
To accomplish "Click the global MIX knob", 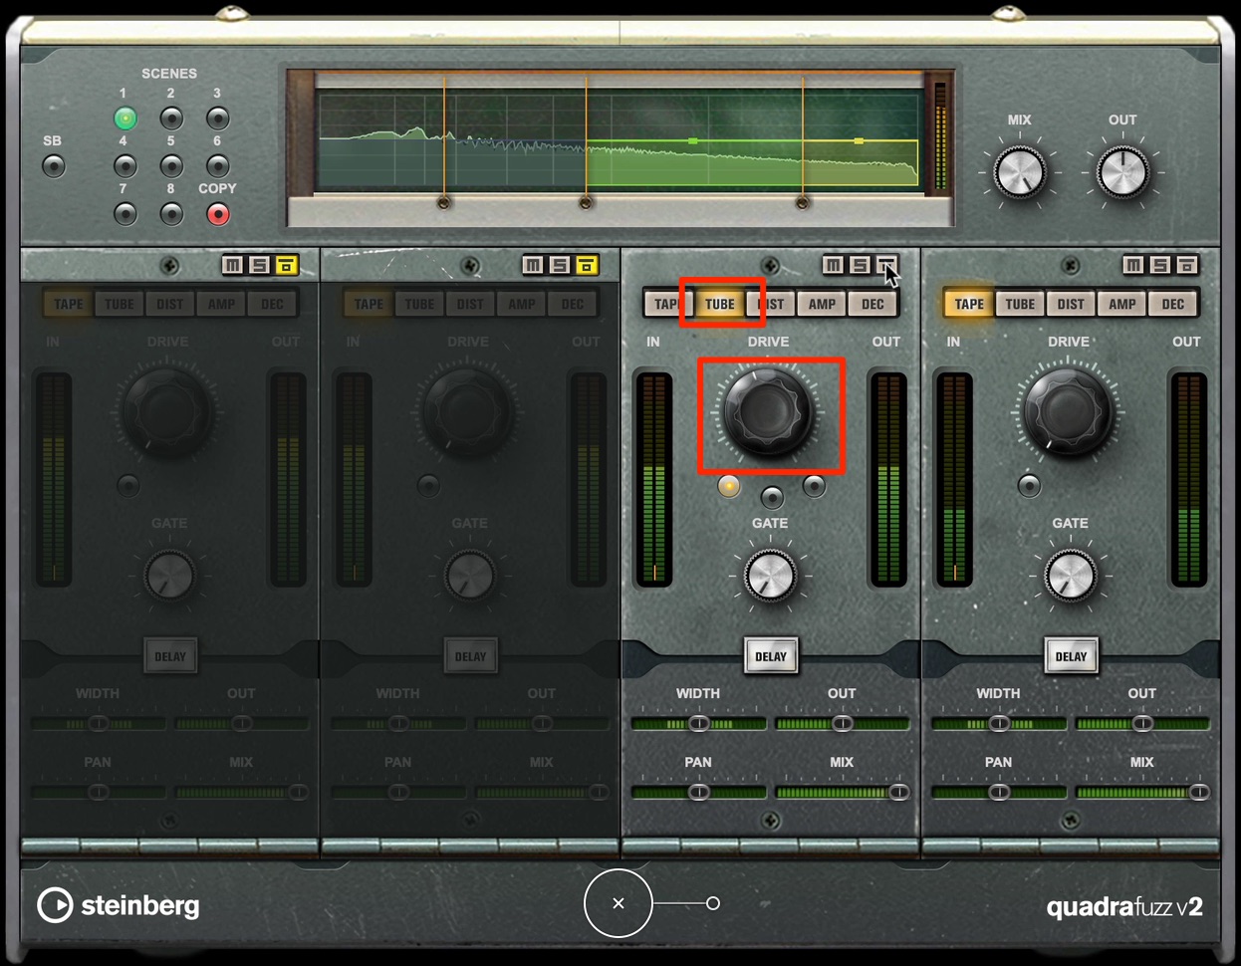I will click(1020, 172).
